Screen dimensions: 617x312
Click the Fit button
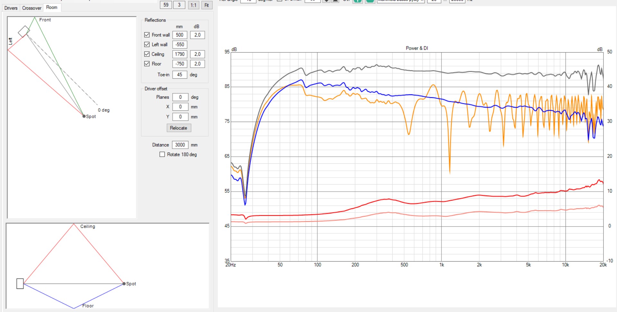click(207, 5)
